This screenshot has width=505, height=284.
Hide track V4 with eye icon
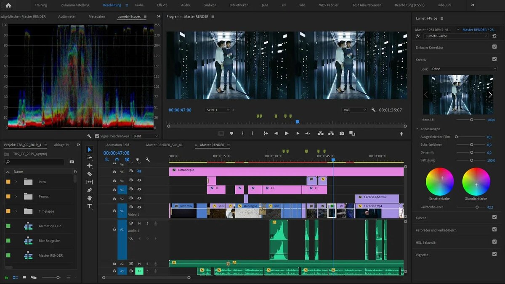click(x=139, y=180)
